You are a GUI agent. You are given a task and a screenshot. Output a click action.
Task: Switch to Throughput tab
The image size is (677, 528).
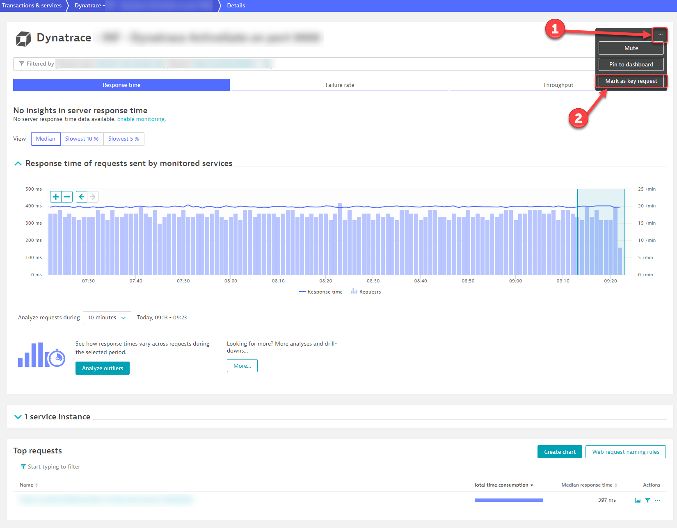click(558, 85)
